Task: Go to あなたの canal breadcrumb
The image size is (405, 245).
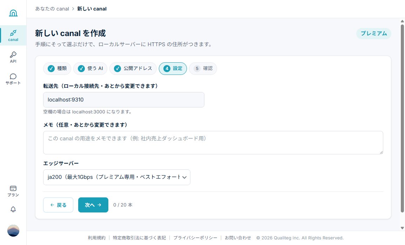Action: [52, 9]
